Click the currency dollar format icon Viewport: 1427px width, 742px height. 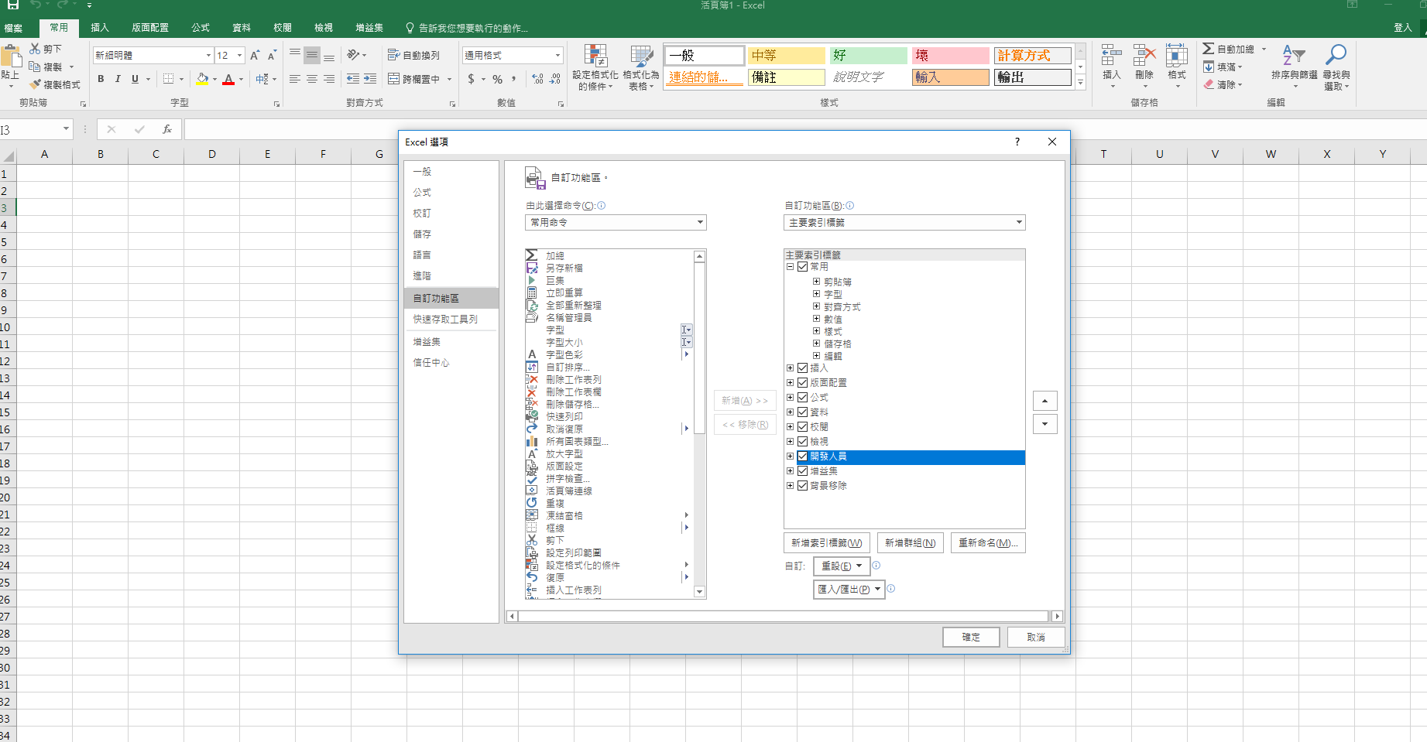coord(471,79)
